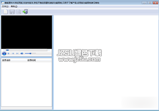Stop the video with the Stop button
The height and width of the screenshot is (111, 159).
pos(9,53)
